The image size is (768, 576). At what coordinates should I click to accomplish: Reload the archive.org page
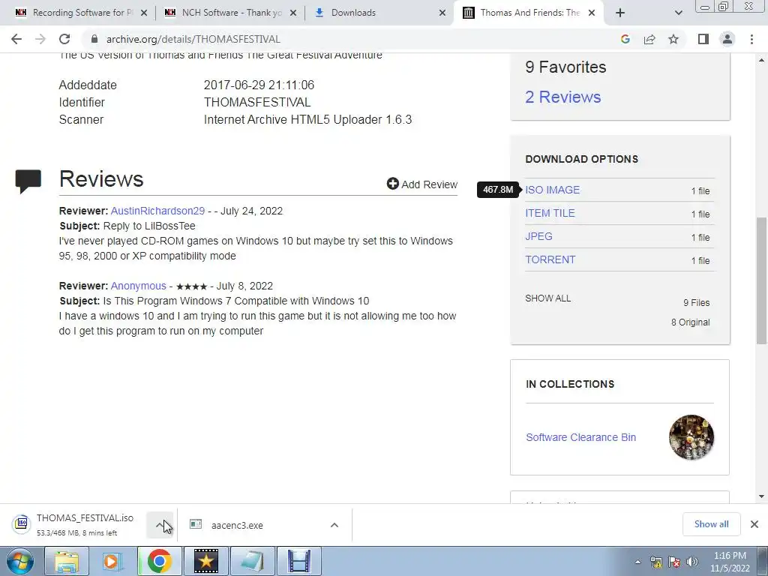pos(64,39)
